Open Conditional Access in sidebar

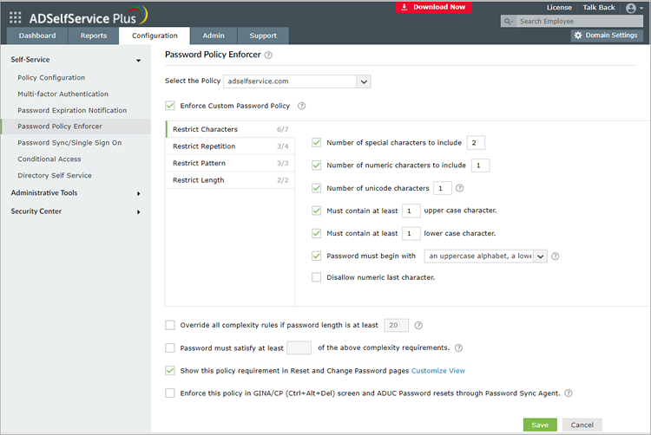(49, 159)
